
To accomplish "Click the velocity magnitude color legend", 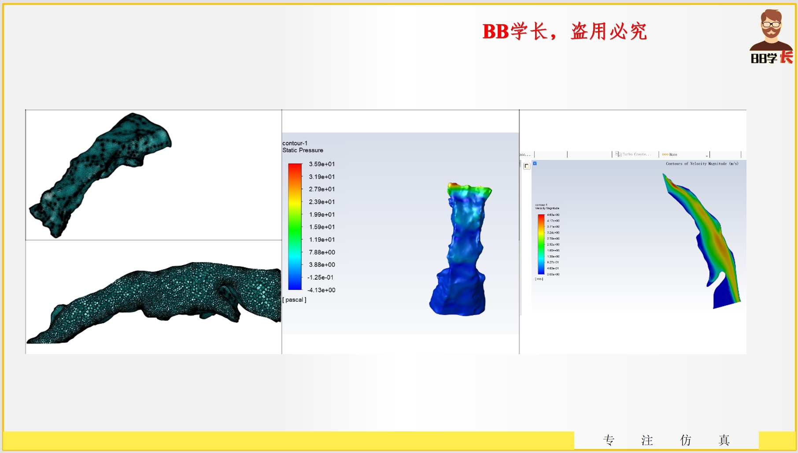I will [541, 244].
